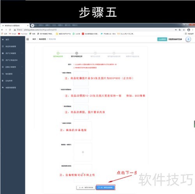Image resolution: width=195 pixels, height=194 pixels.
Task: Click the page vertical scrollbar handle at right
Action: click(x=194, y=124)
